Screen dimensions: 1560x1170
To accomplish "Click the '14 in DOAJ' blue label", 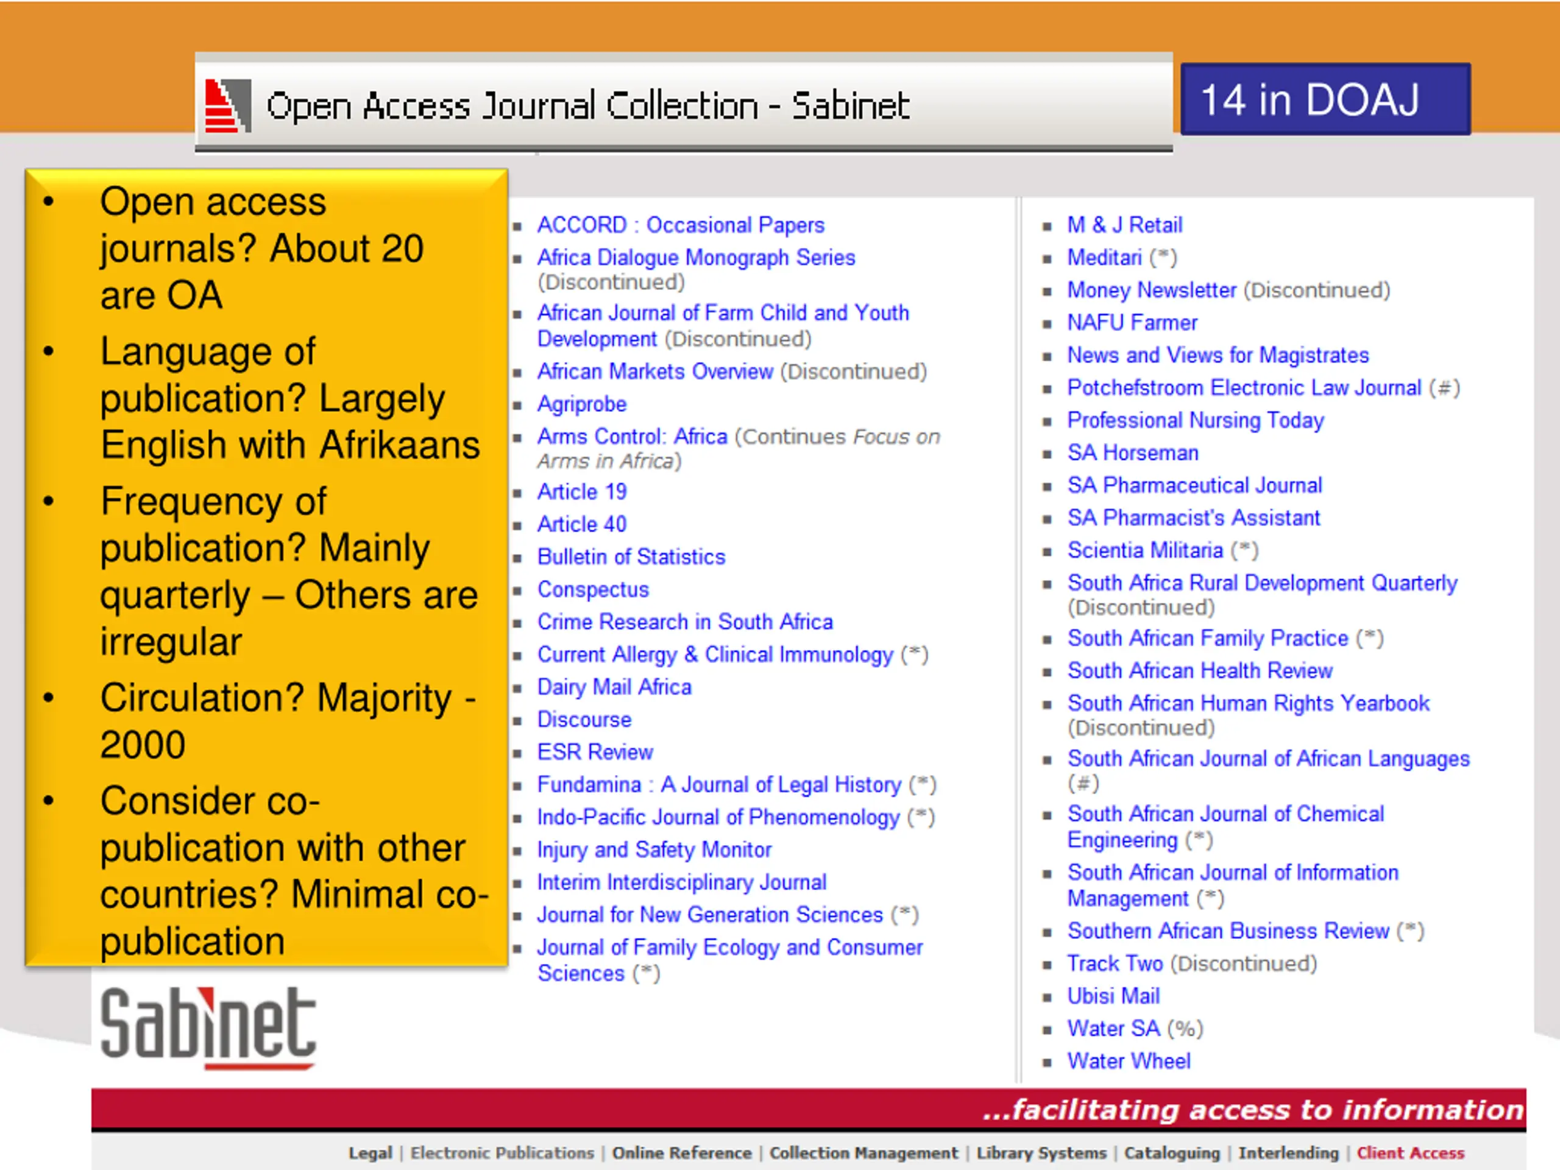I will click(1326, 99).
